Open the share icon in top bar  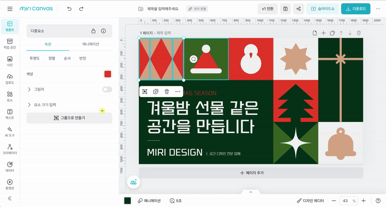(299, 9)
